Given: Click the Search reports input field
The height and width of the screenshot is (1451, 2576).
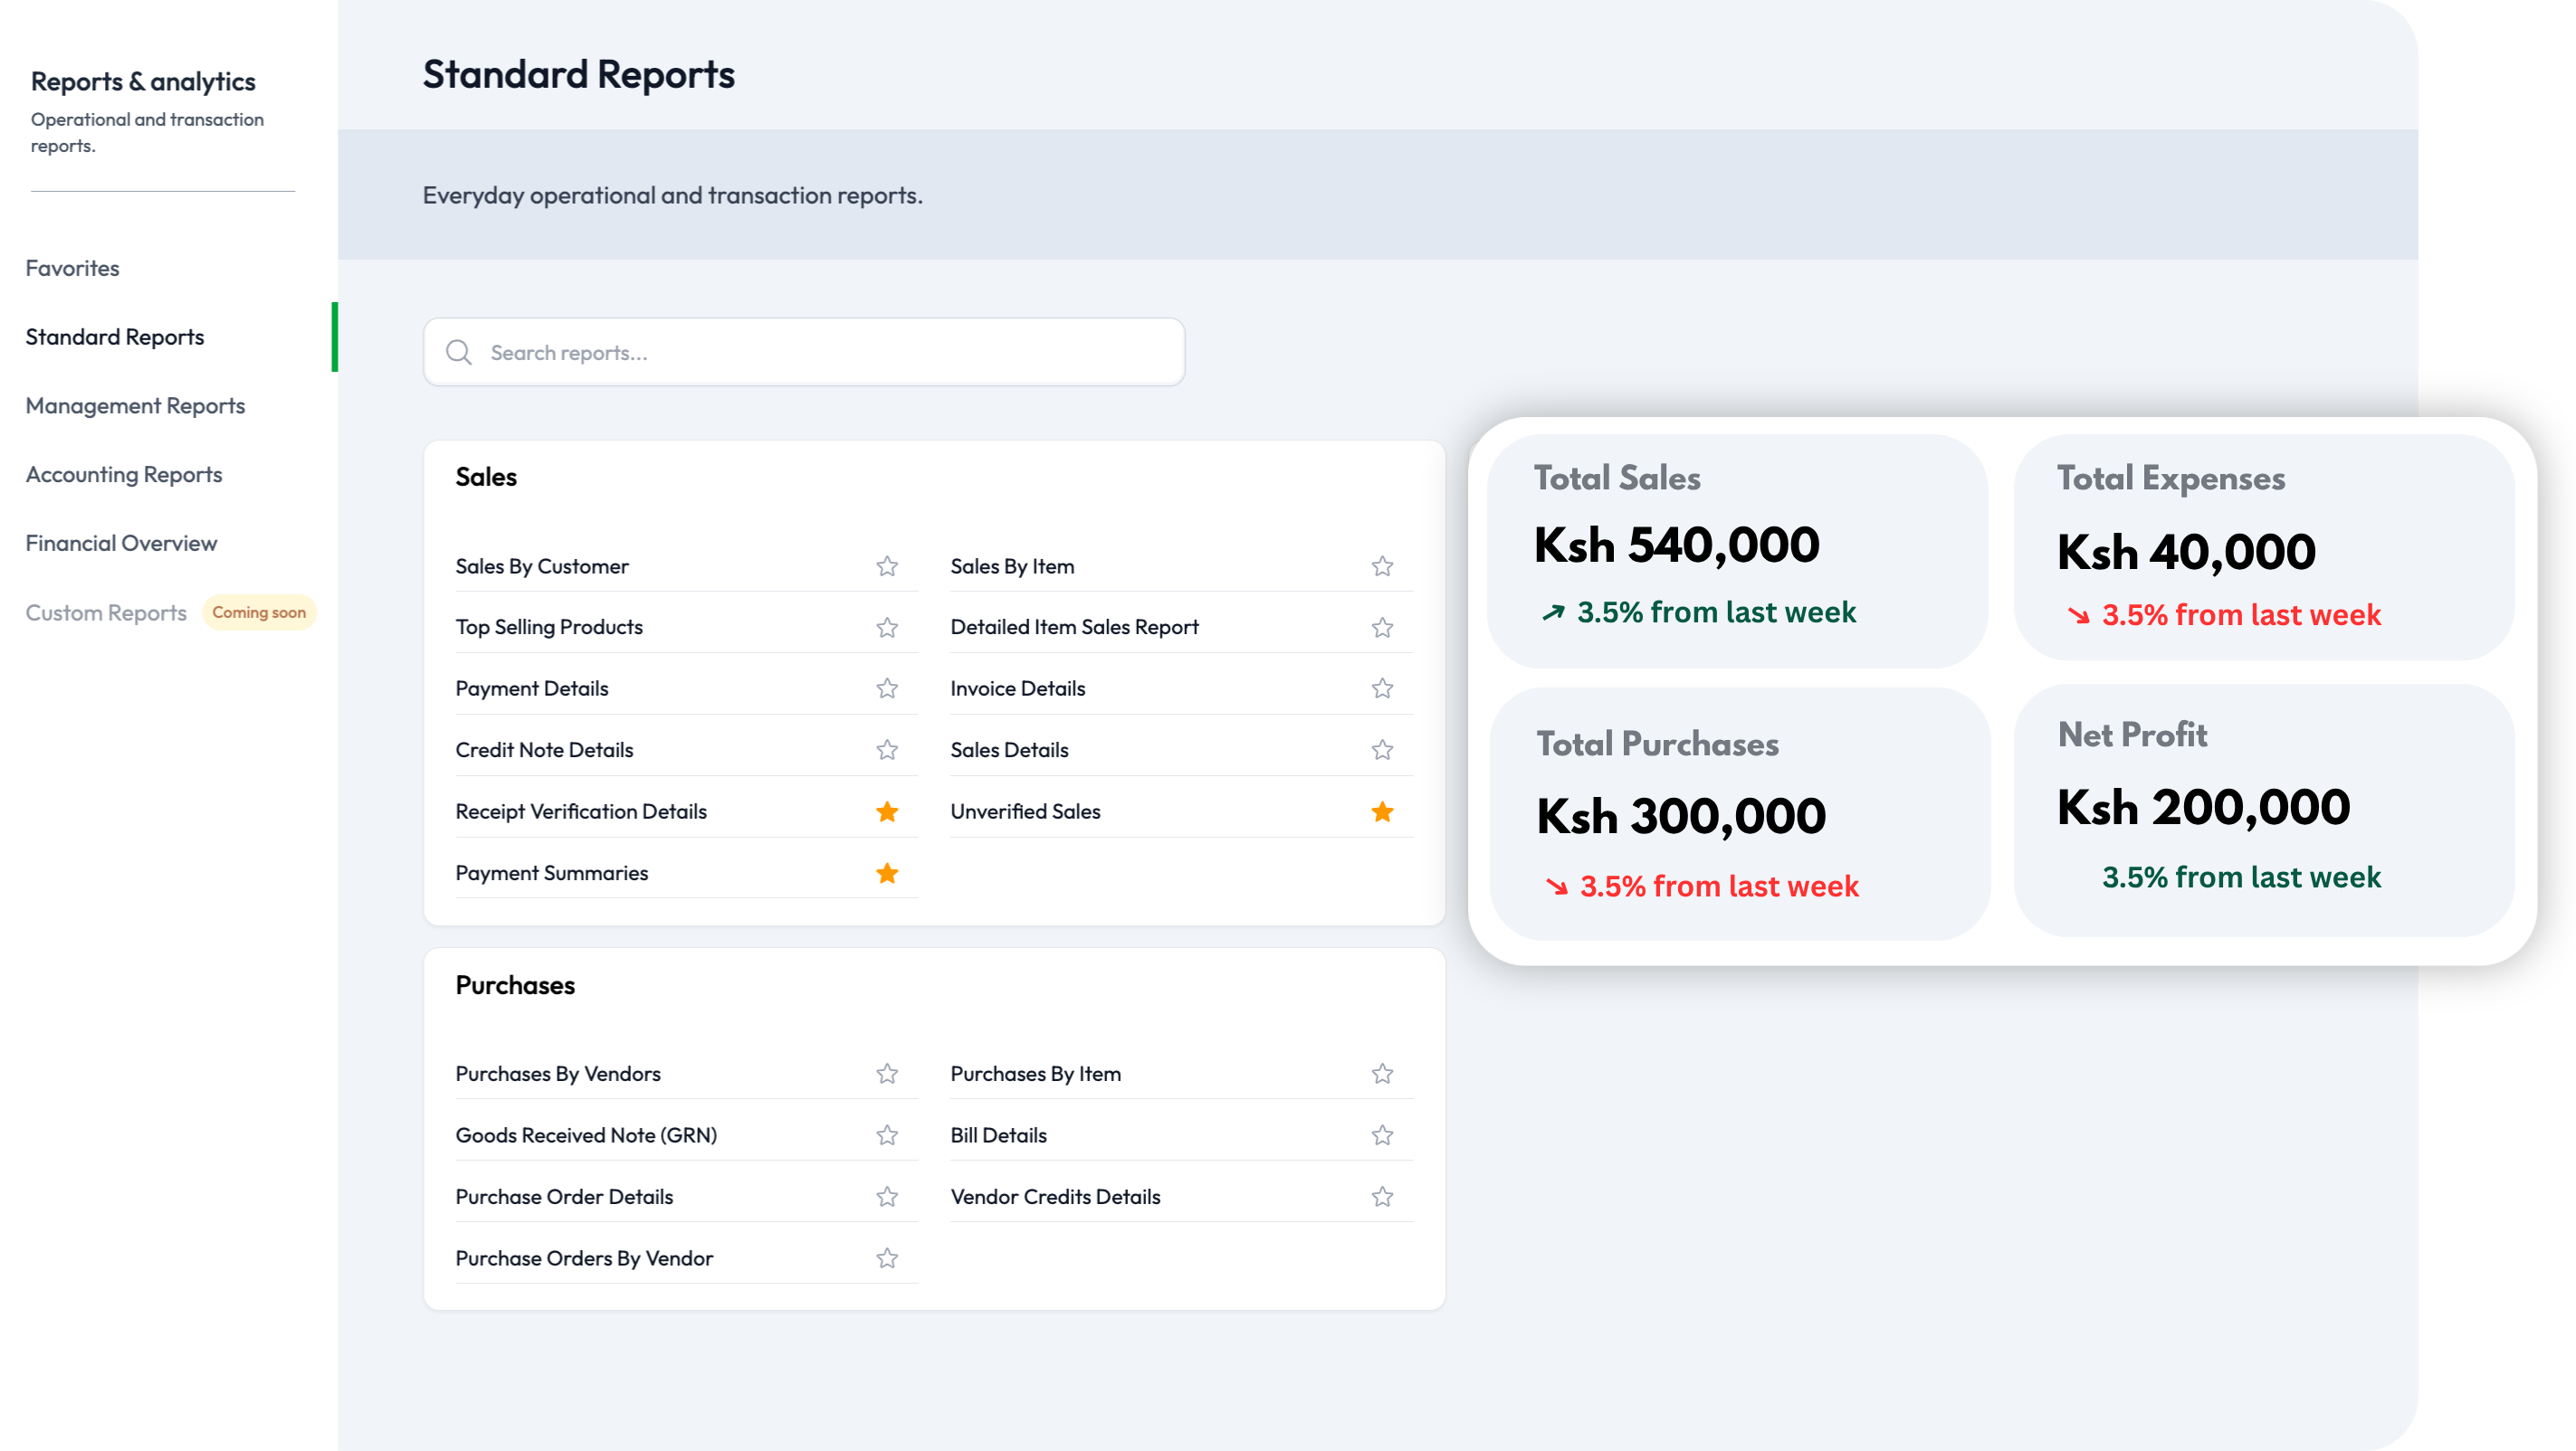Looking at the screenshot, I should [804, 353].
